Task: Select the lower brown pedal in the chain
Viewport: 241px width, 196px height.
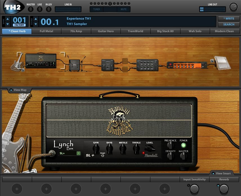Action: click(x=125, y=69)
